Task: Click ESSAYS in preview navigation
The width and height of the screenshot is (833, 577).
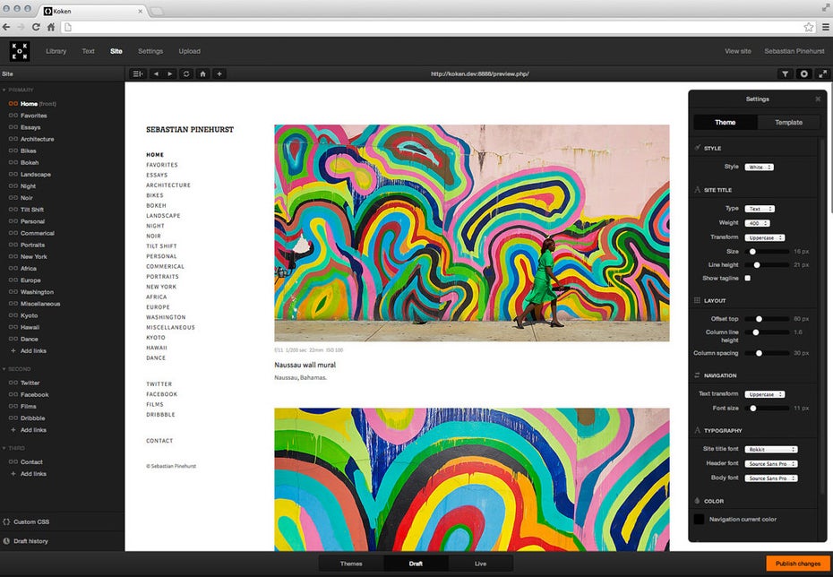Action: 157,175
